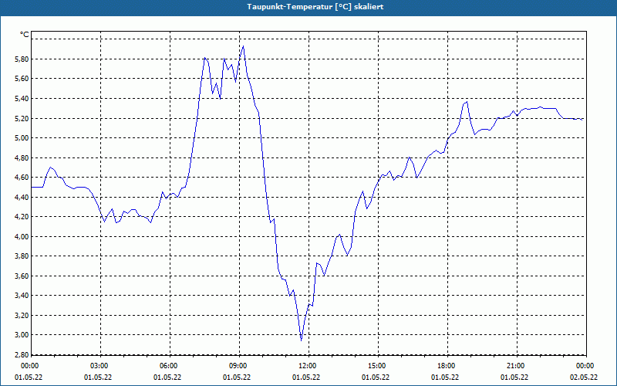This screenshot has width=617, height=386.
Task: Click the 5,60 y-axis label
Action: [22, 79]
